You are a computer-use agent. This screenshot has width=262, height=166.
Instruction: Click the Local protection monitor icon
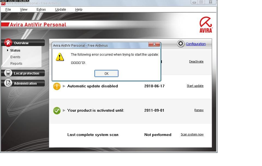click(8, 73)
